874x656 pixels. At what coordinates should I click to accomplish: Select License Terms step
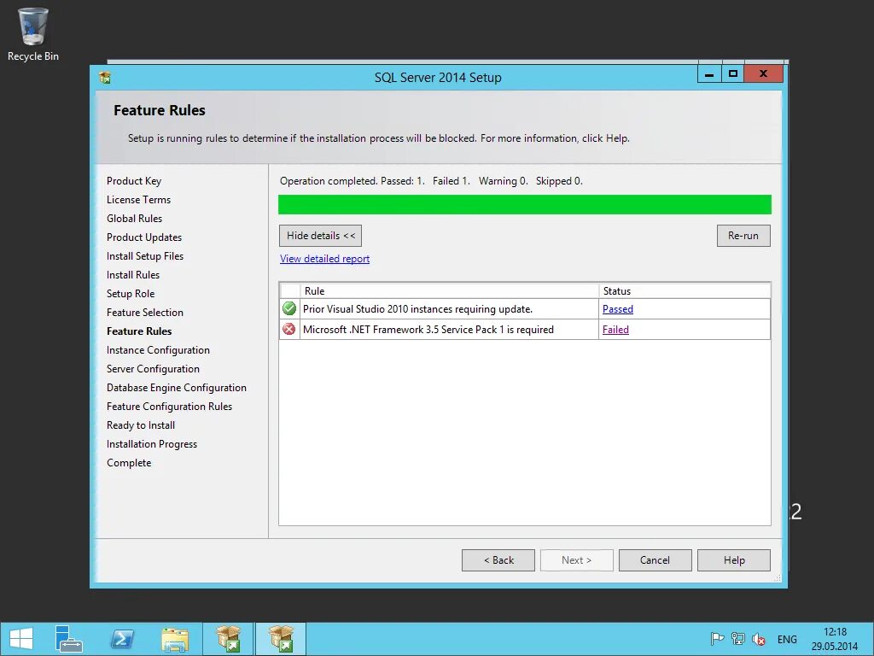click(139, 200)
